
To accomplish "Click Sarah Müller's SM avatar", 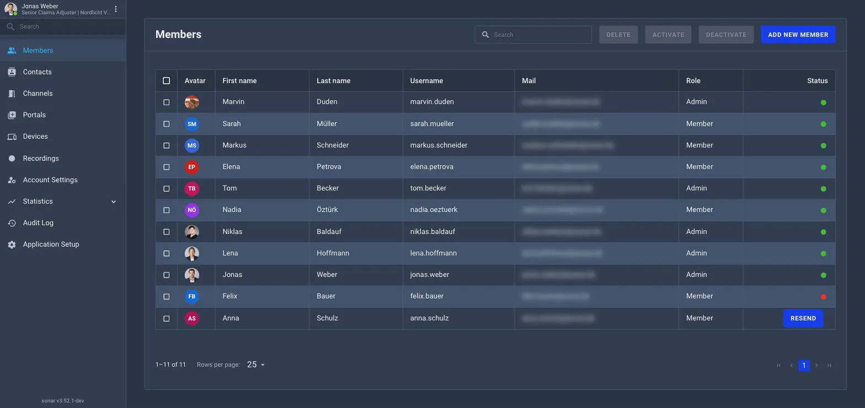I will (x=191, y=124).
